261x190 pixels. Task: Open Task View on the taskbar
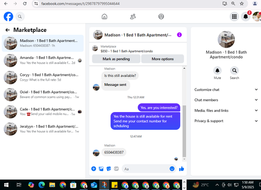pos(19,185)
